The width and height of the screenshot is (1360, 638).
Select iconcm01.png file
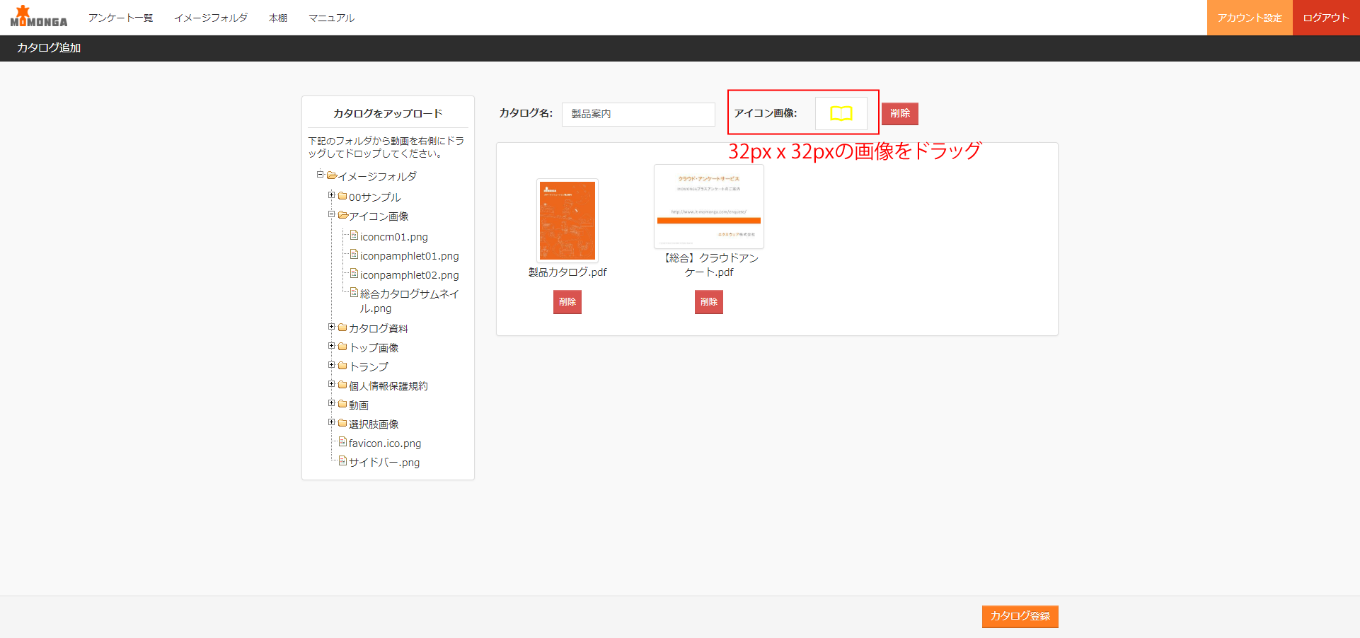pyautogui.click(x=393, y=237)
